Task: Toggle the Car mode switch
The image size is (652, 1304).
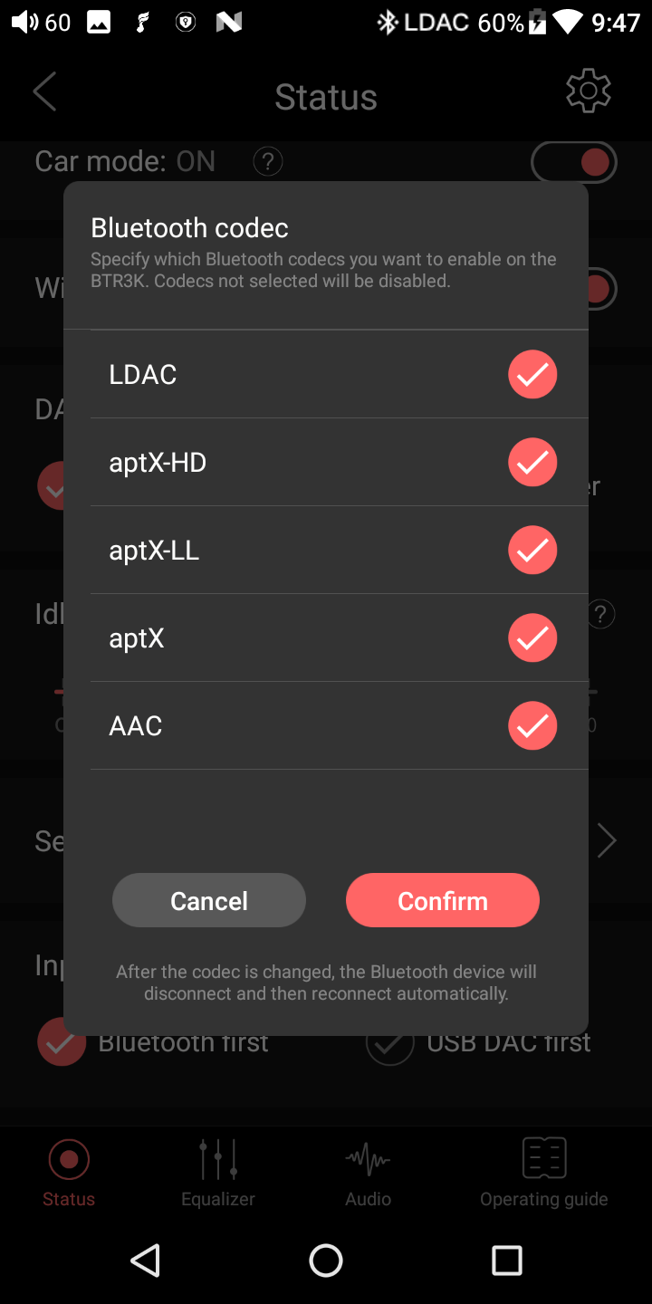Action: point(574,162)
